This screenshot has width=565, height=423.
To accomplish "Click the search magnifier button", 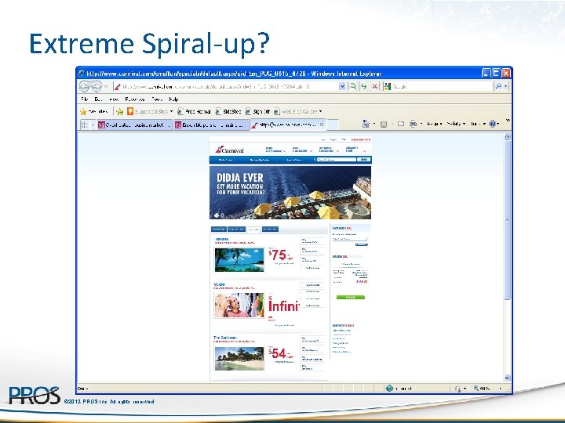I will click(x=498, y=86).
